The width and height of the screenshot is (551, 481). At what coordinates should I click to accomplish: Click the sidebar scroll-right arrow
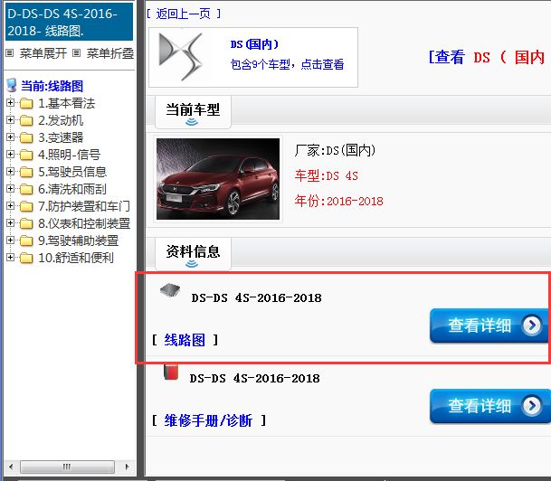(128, 467)
